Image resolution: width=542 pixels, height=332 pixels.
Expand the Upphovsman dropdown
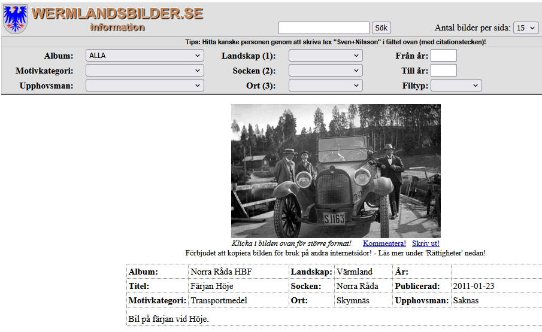[144, 86]
